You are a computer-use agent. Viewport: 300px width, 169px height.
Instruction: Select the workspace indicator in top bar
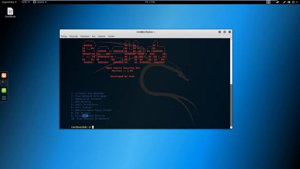269,2
